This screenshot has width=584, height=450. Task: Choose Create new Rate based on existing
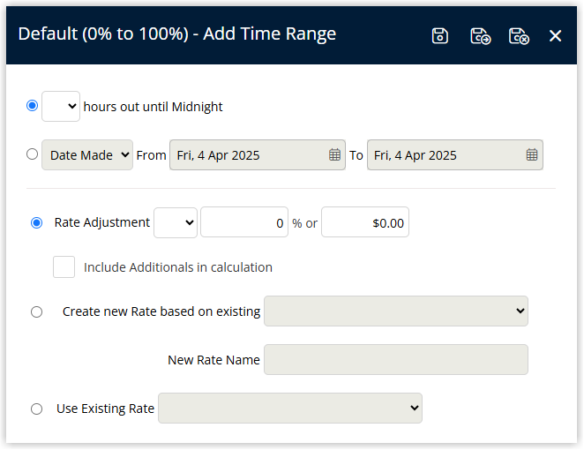coord(36,311)
